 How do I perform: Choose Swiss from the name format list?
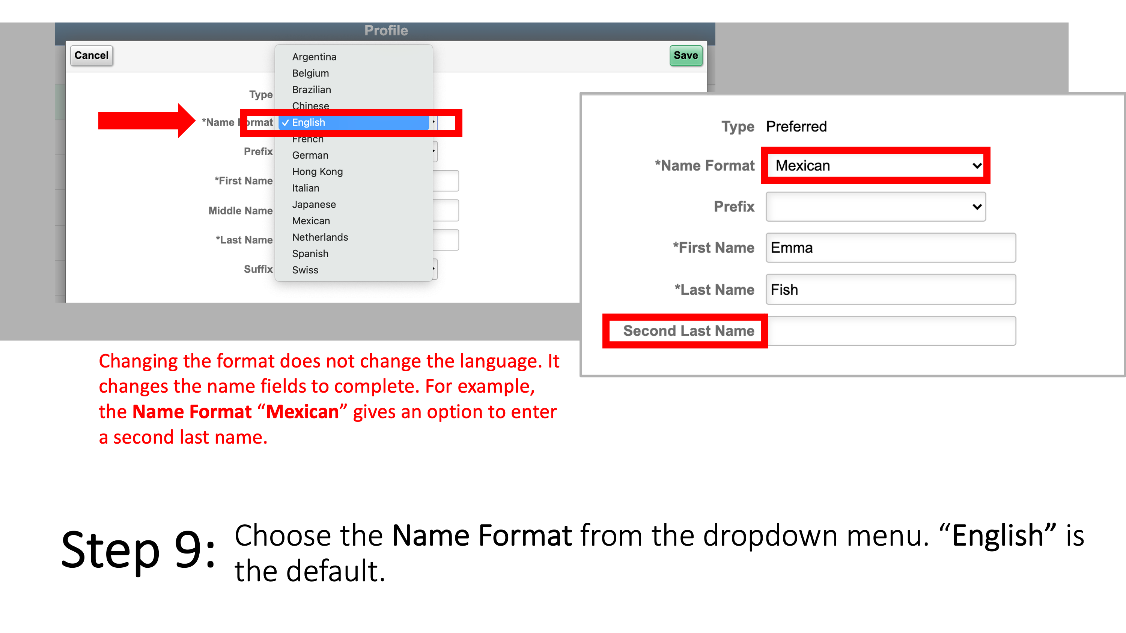(x=304, y=269)
